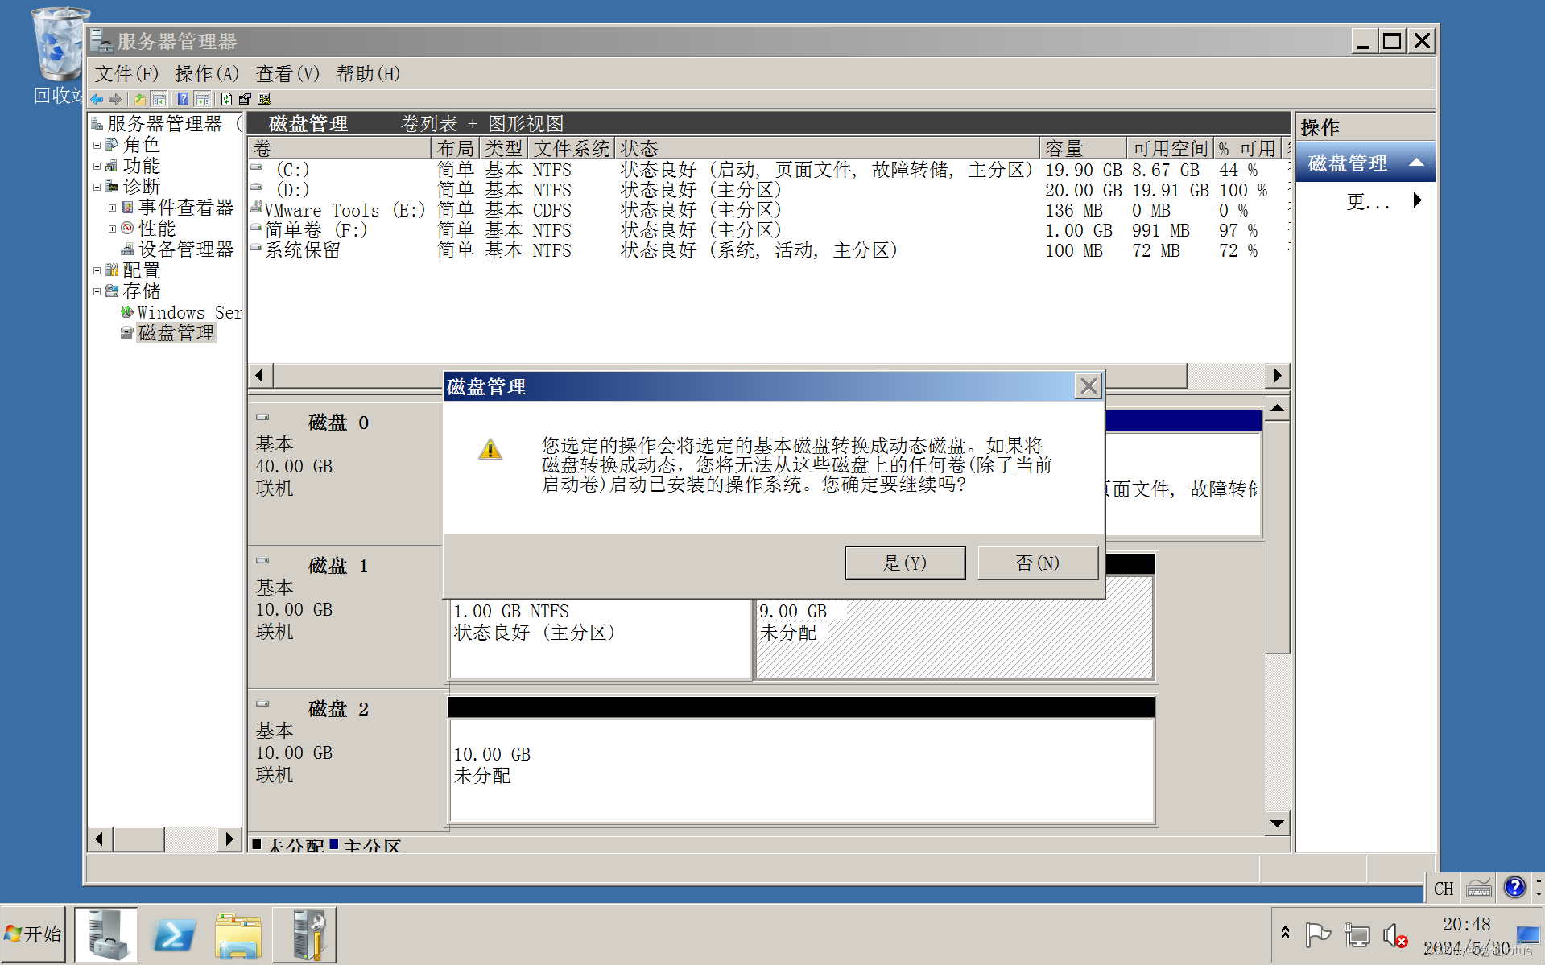Click the language bar help icon

click(1514, 887)
